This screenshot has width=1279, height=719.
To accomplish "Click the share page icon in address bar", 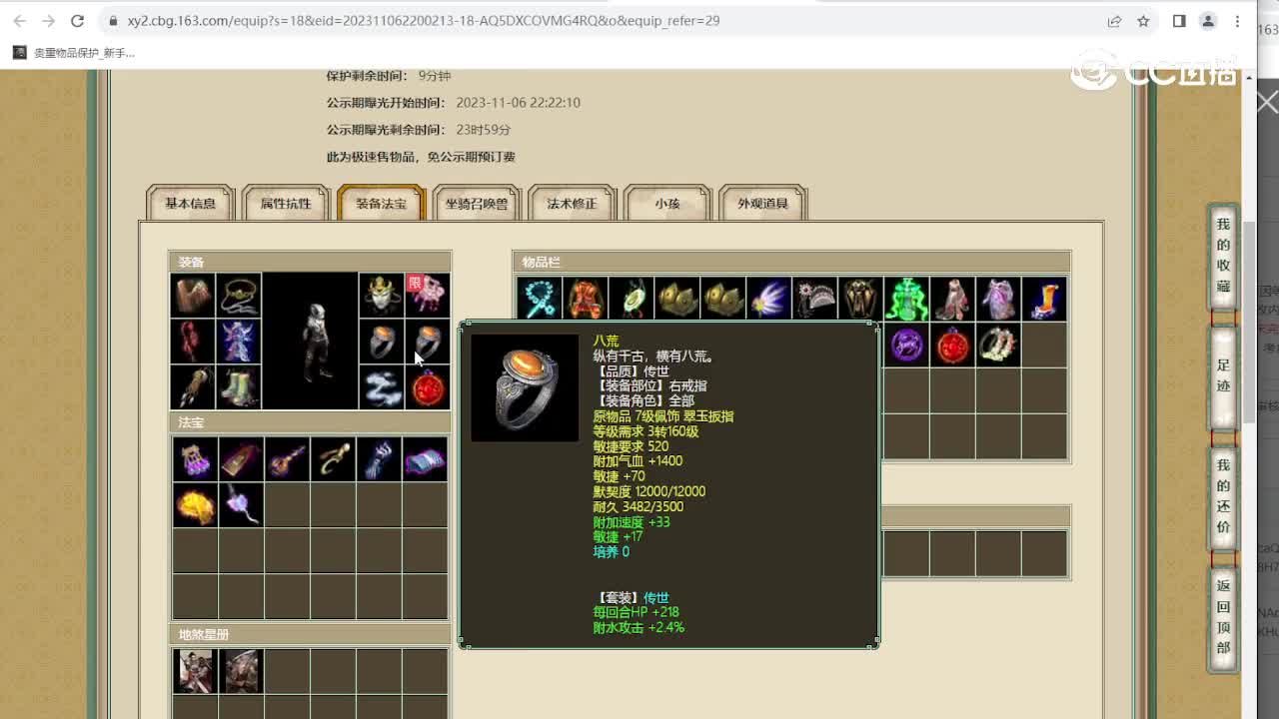I will [1114, 20].
